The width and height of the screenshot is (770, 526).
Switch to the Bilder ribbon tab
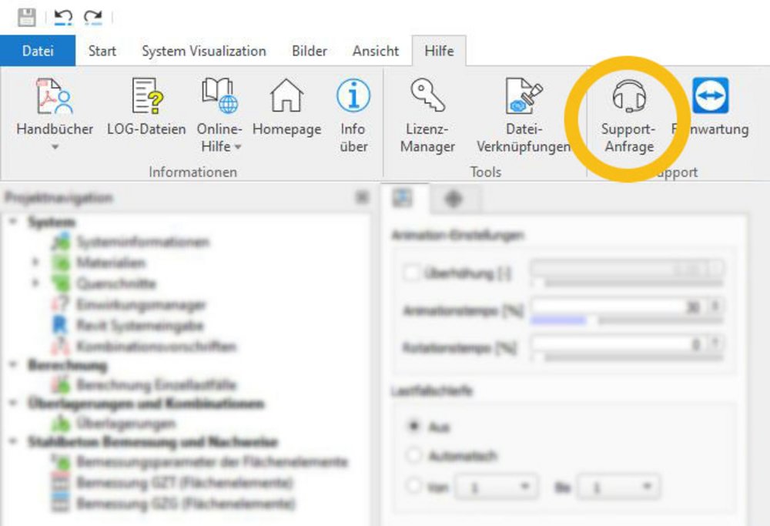[x=308, y=51]
